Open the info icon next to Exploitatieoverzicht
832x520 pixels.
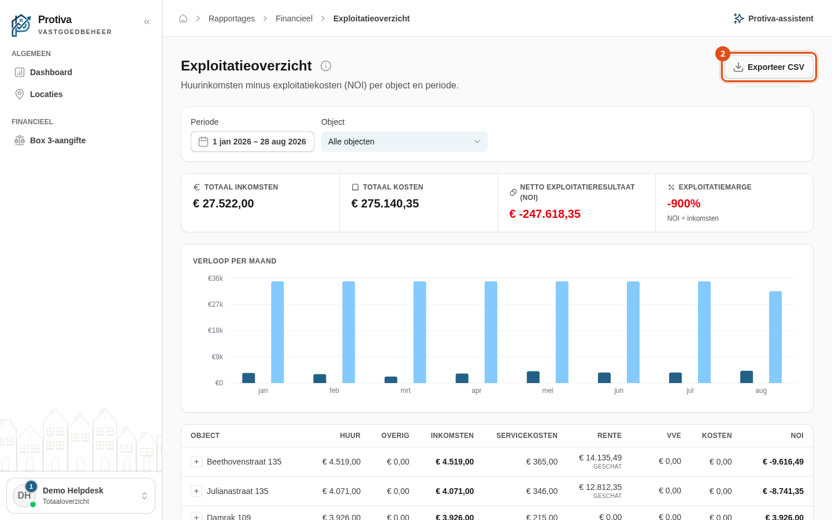(326, 66)
